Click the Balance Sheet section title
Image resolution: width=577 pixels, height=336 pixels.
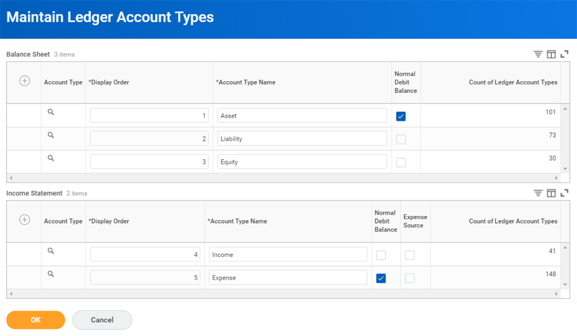click(x=28, y=54)
